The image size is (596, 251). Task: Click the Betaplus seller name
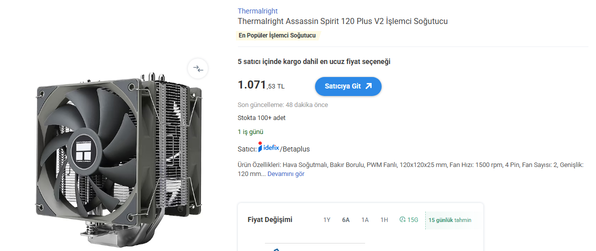pyautogui.click(x=296, y=149)
